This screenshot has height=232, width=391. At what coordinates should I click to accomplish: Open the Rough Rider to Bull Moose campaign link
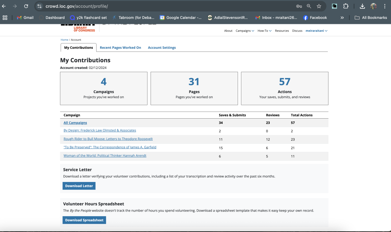point(108,139)
